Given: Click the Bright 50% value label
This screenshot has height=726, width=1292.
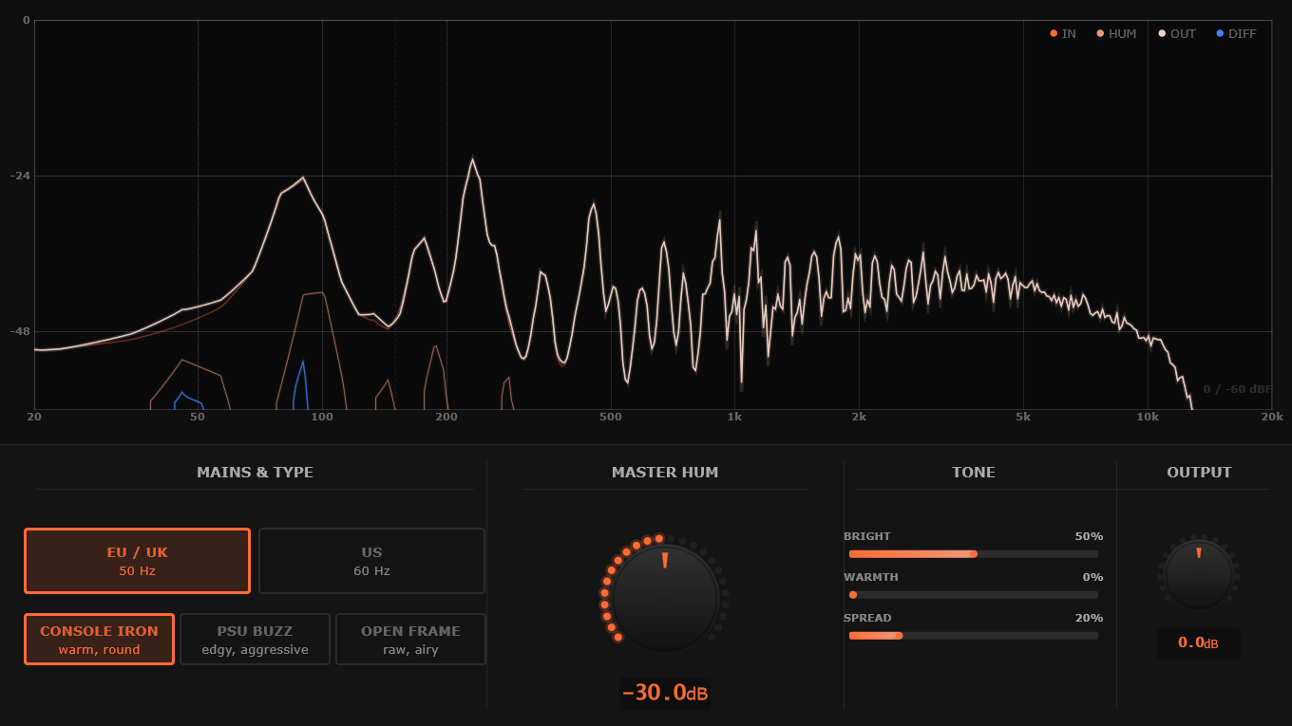Looking at the screenshot, I should pyautogui.click(x=1089, y=536).
